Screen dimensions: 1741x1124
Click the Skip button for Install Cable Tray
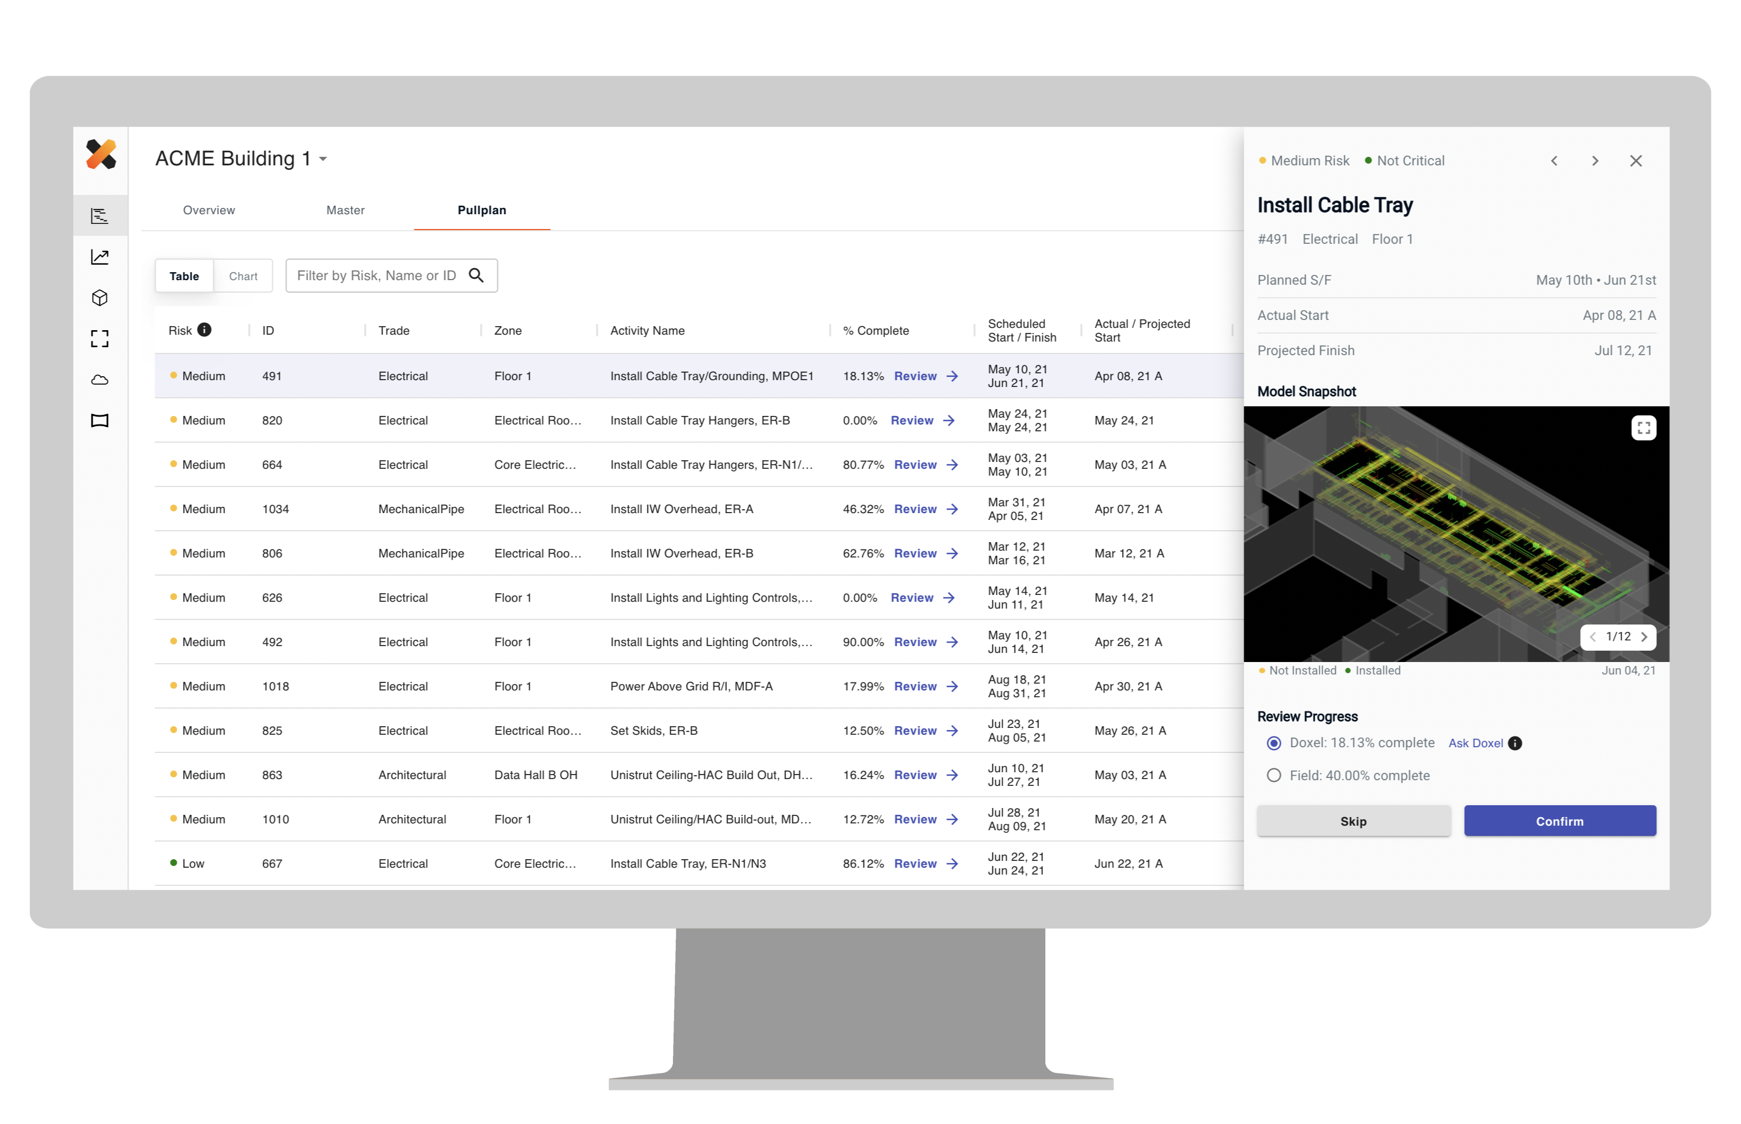point(1354,821)
